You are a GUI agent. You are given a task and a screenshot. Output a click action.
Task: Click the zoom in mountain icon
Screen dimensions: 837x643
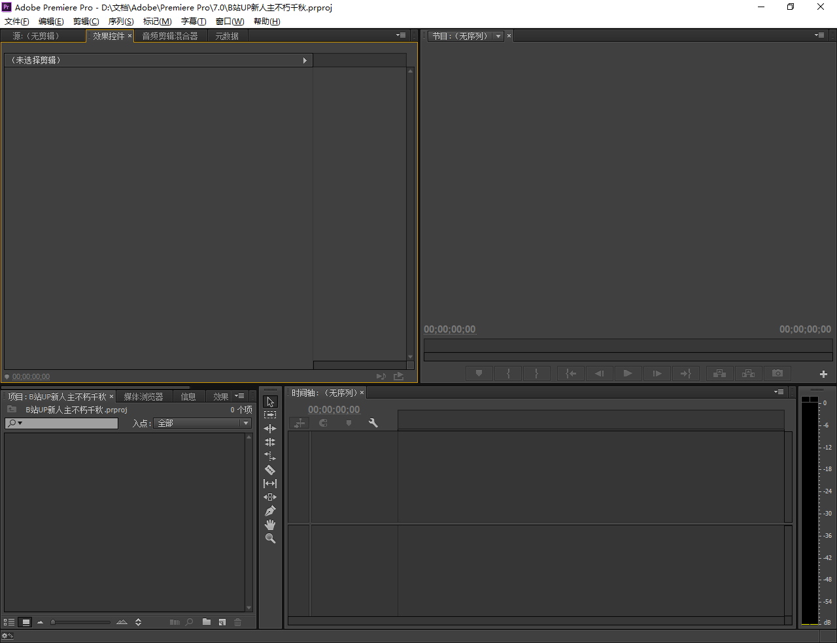pyautogui.click(x=122, y=622)
